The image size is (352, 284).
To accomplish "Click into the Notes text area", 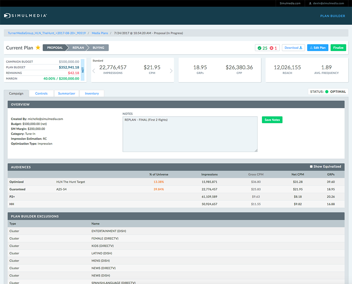I will click(190, 134).
